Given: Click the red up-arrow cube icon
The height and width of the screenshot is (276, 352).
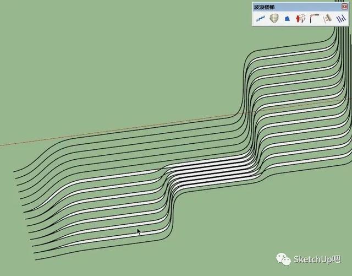Looking at the screenshot, I should 301,18.
